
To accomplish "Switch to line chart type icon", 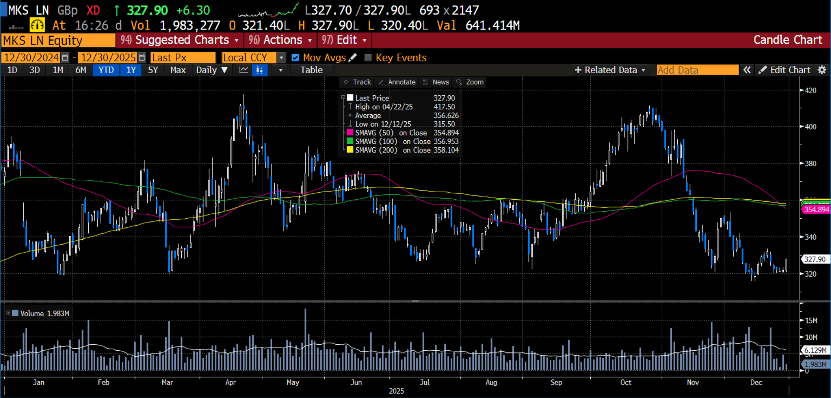I will (244, 70).
